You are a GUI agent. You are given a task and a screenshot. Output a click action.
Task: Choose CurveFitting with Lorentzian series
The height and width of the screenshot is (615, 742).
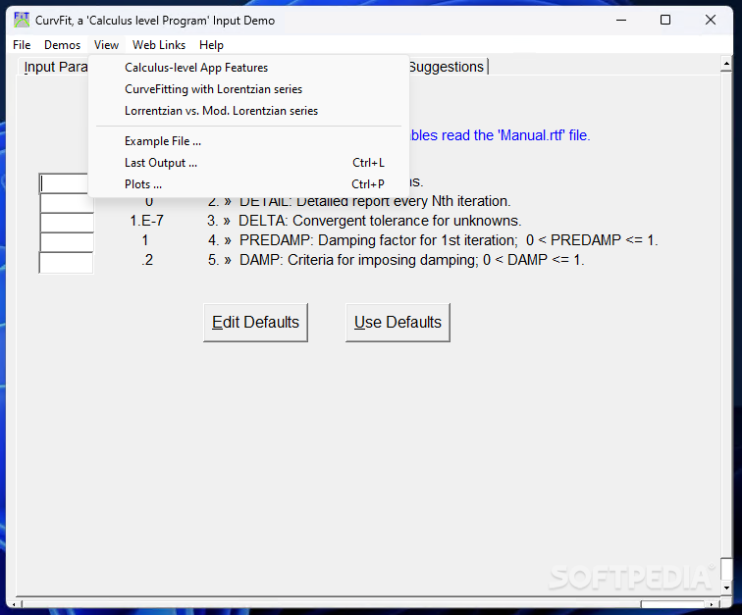[x=249, y=89]
